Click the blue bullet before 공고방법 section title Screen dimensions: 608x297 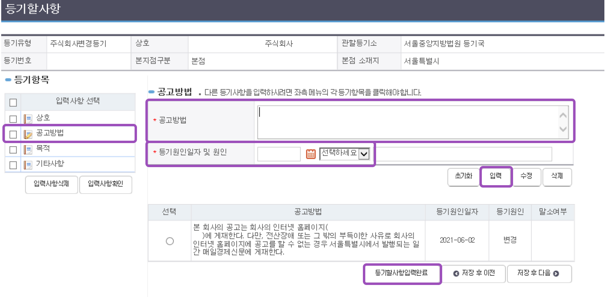(152, 91)
